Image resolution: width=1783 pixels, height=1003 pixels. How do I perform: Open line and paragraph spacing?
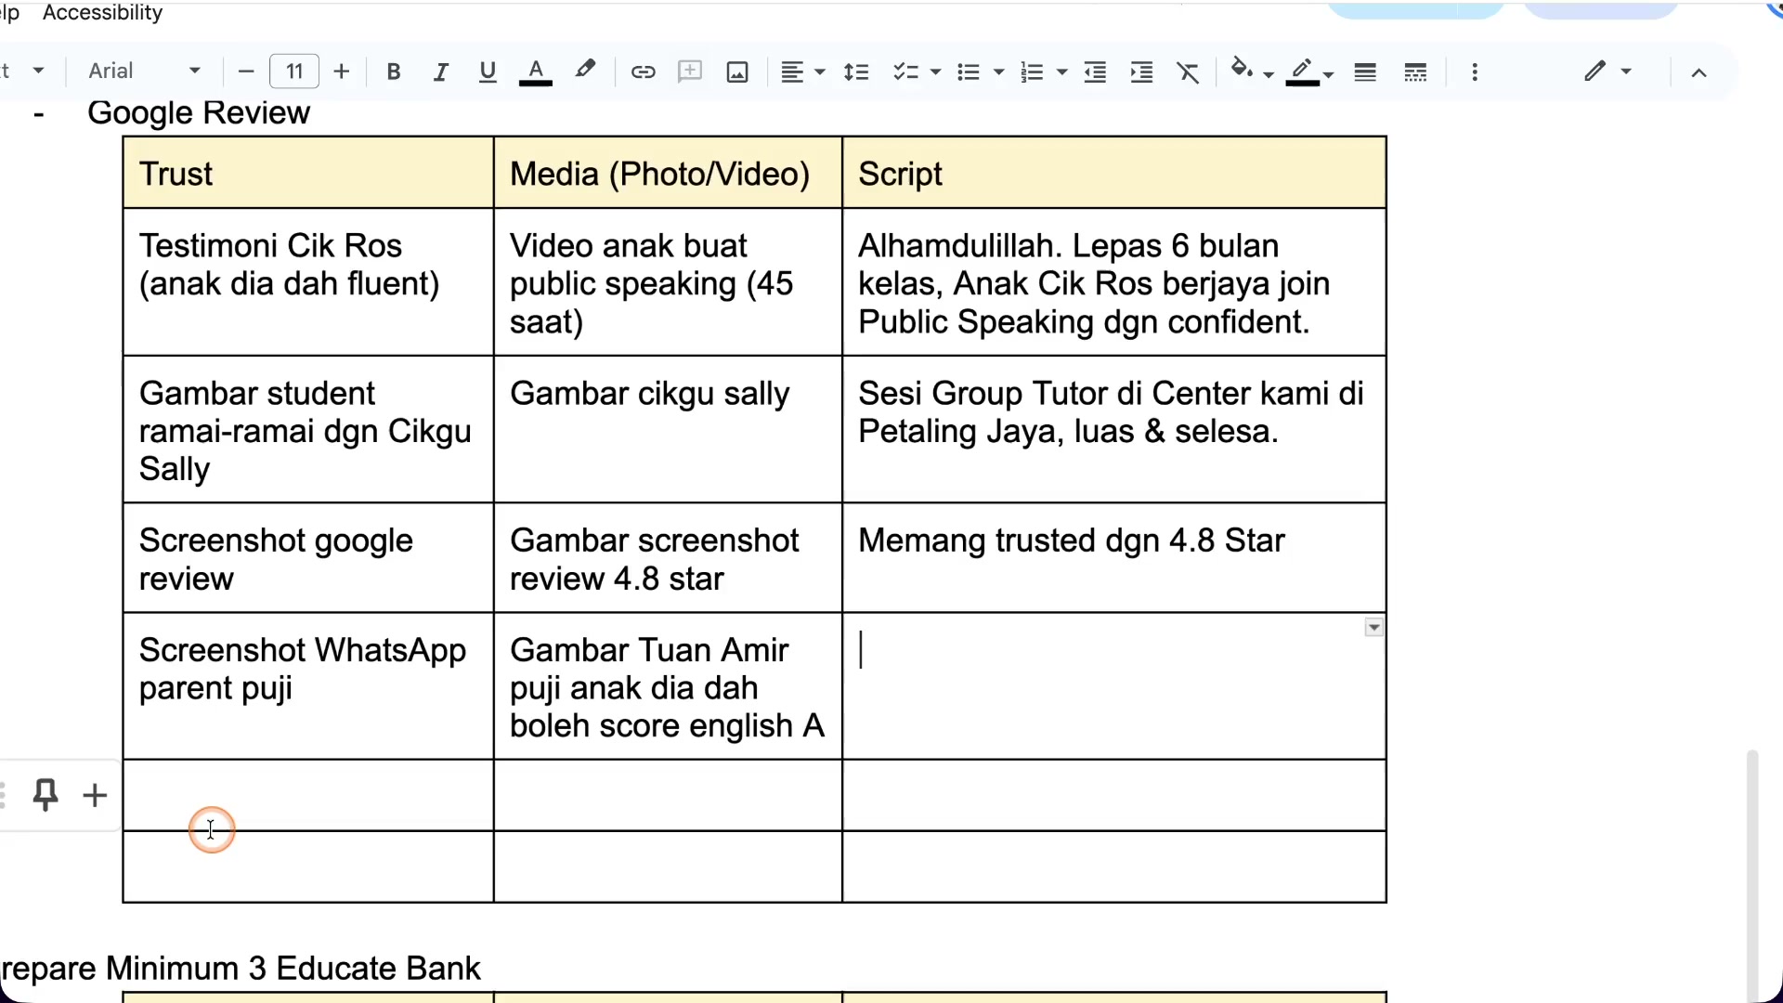pyautogui.click(x=856, y=72)
